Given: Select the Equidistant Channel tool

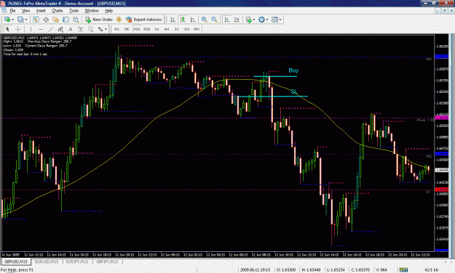Looking at the screenshot, I should coord(60,29).
